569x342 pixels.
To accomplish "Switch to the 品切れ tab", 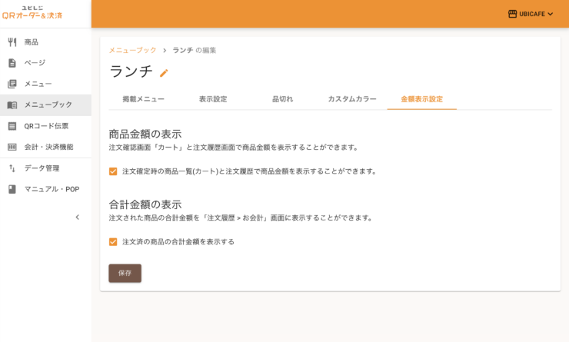I will point(283,99).
